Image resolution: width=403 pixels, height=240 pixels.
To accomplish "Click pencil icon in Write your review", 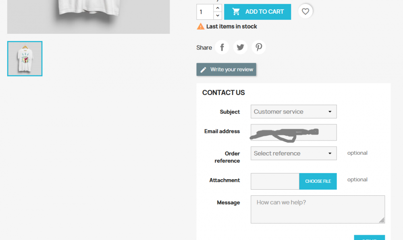I will [x=203, y=70].
